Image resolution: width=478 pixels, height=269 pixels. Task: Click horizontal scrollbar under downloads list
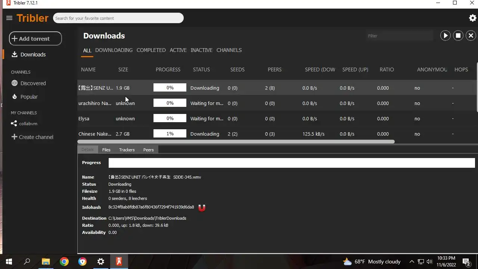236,142
